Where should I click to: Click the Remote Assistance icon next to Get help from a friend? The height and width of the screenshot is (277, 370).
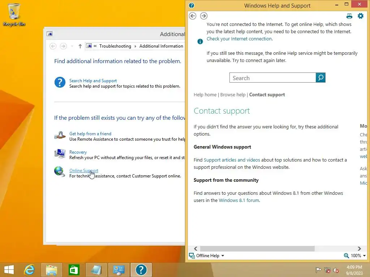[60, 135]
